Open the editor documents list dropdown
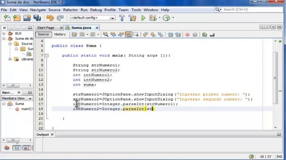The width and height of the screenshot is (286, 160). click(273, 27)
